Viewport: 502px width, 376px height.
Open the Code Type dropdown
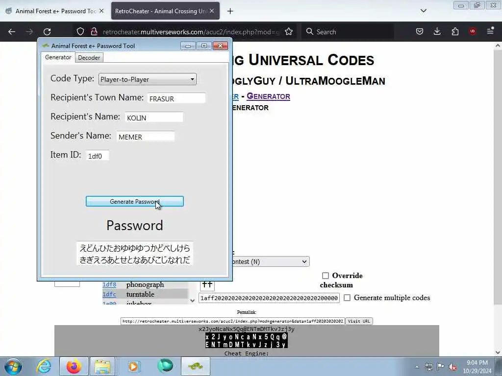tap(147, 79)
